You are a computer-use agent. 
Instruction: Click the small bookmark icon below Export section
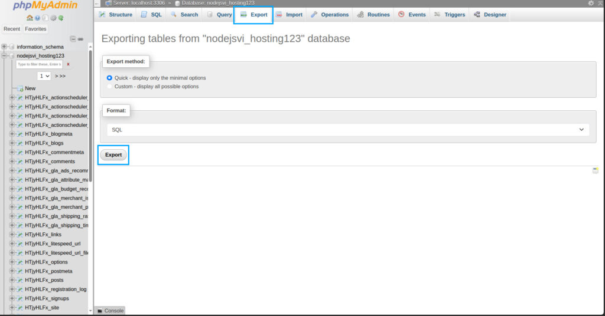coord(596,170)
